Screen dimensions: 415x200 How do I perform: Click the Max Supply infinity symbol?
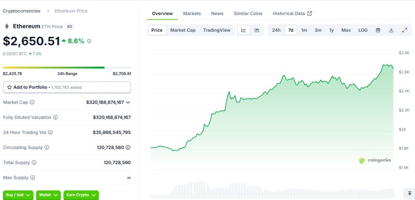tap(129, 178)
